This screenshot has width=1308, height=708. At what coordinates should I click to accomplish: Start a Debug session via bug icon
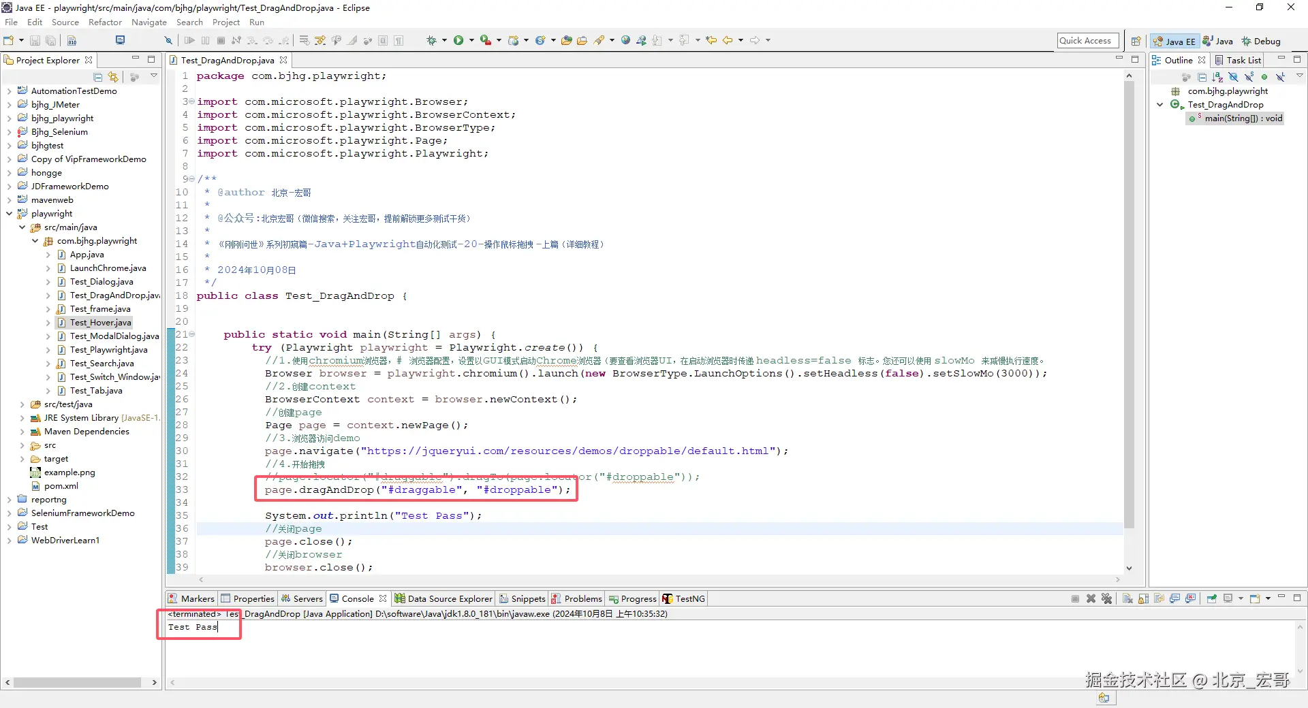[431, 40]
